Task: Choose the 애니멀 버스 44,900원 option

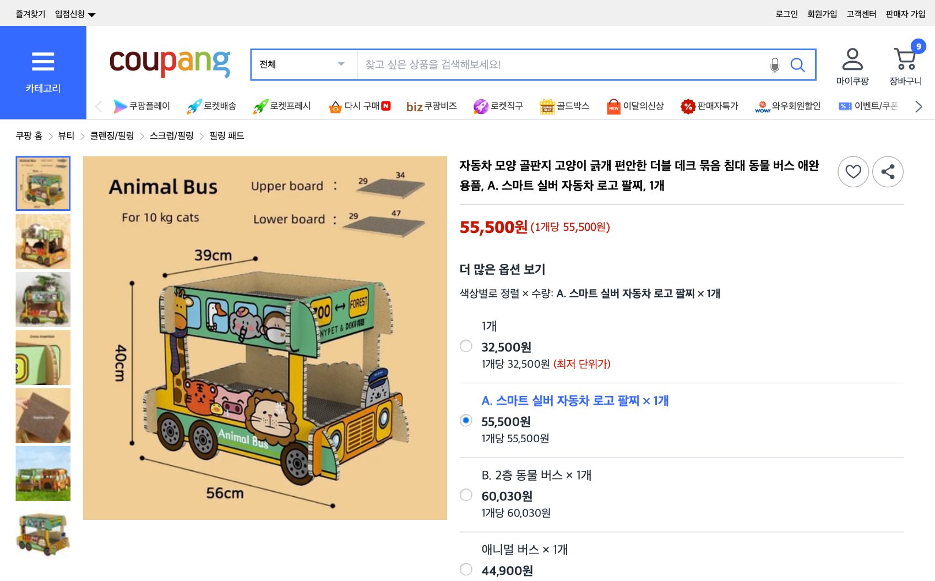Action: pos(466,570)
